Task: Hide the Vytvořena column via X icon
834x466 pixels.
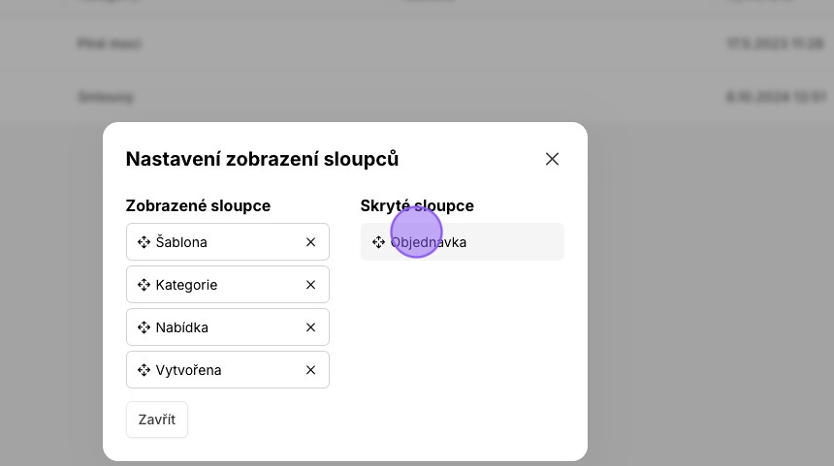Action: (x=310, y=370)
